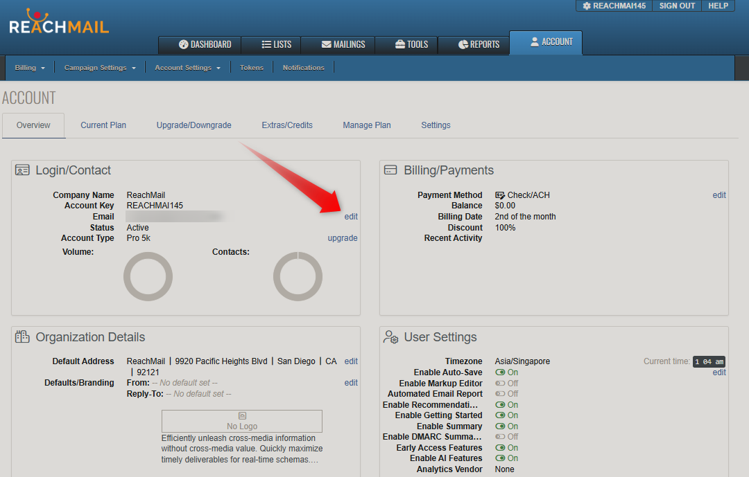Click the Volume usage ring chart
Image resolution: width=749 pixels, height=477 pixels.
pyautogui.click(x=148, y=276)
